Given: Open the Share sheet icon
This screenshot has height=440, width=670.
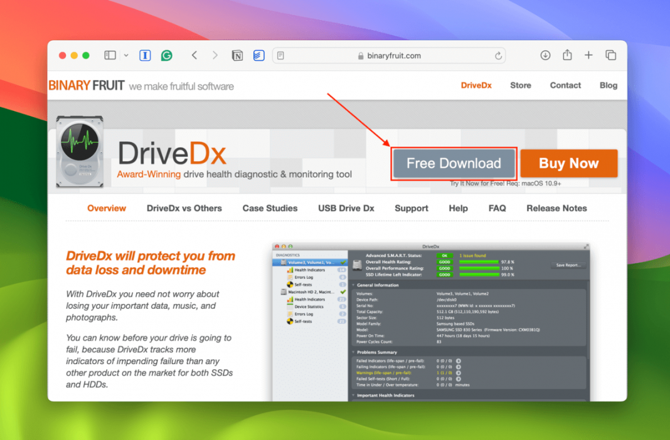Looking at the screenshot, I should [x=567, y=55].
